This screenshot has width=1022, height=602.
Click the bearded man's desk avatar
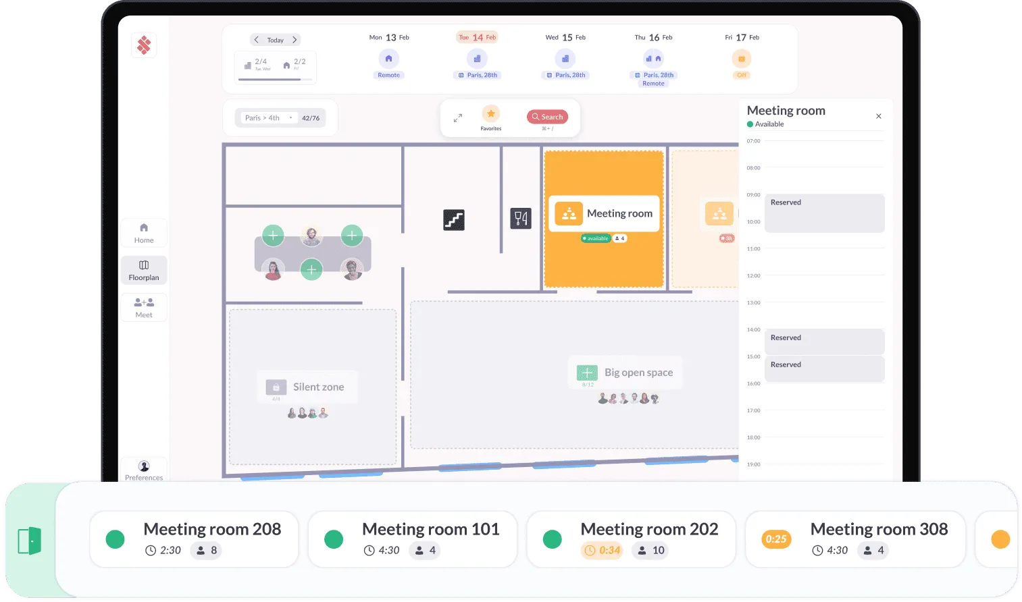click(311, 236)
